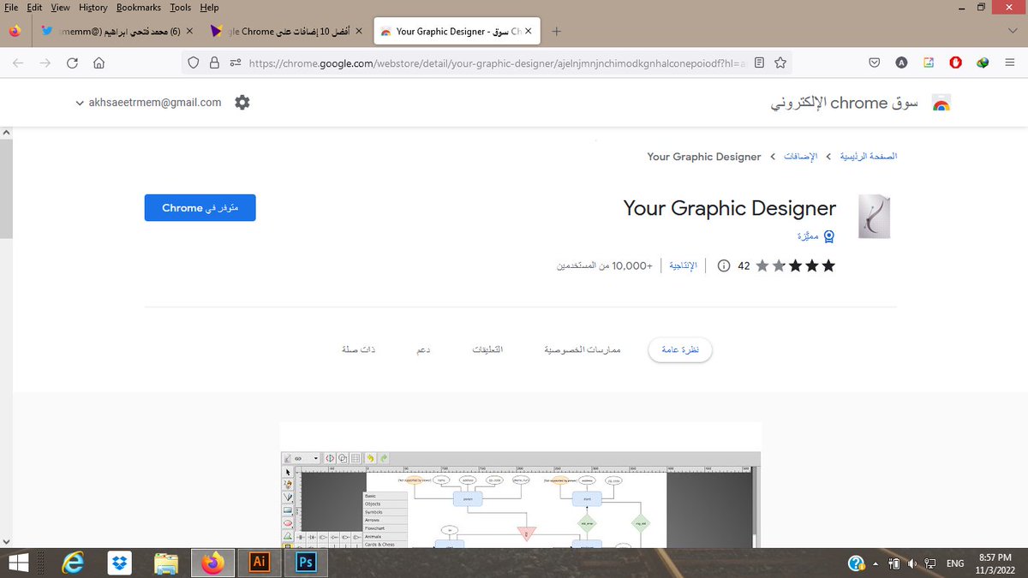Click the Chrome Web Store logo
1028x578 pixels.
click(941, 104)
